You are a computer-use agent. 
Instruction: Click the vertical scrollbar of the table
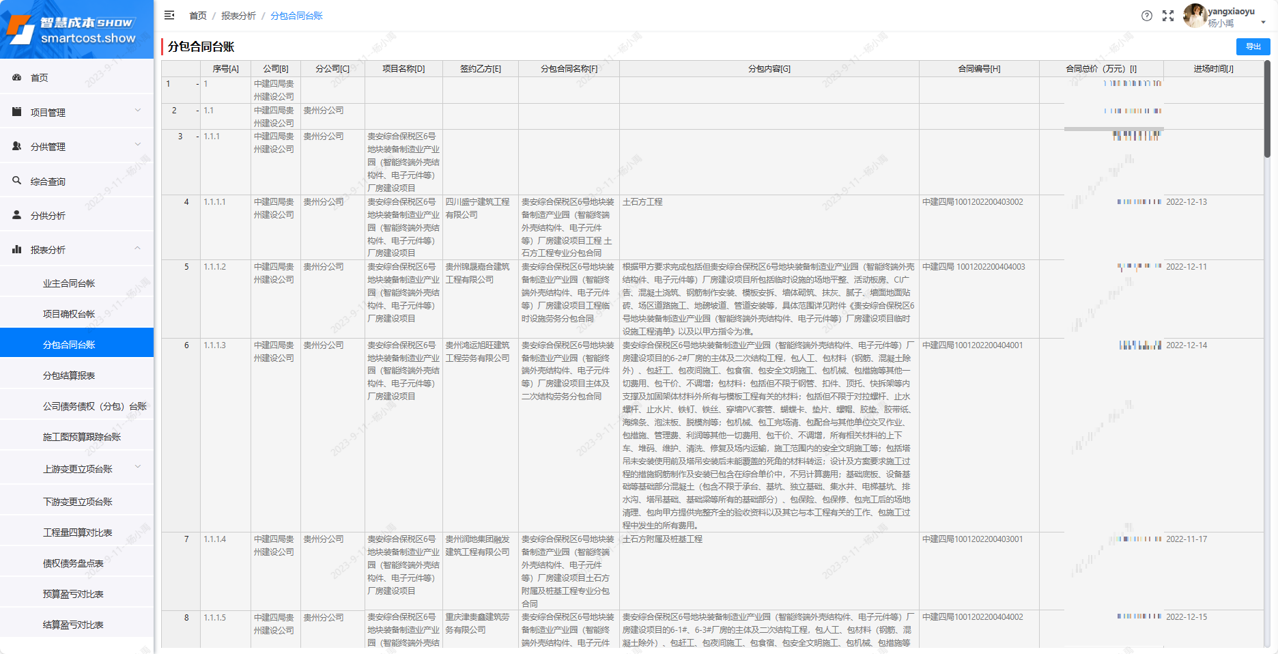(x=1267, y=109)
